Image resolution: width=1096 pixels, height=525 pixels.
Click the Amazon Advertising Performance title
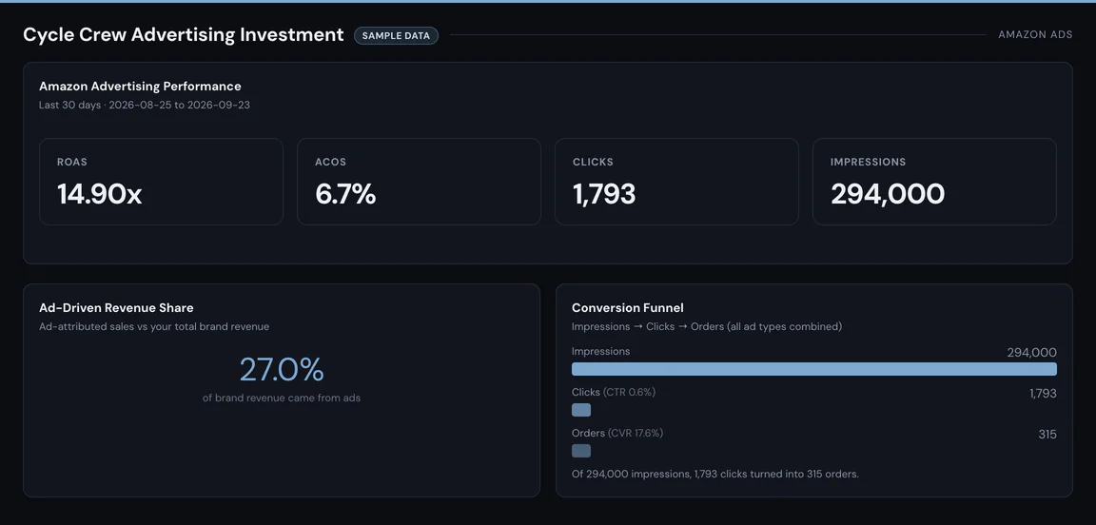pyautogui.click(x=140, y=87)
